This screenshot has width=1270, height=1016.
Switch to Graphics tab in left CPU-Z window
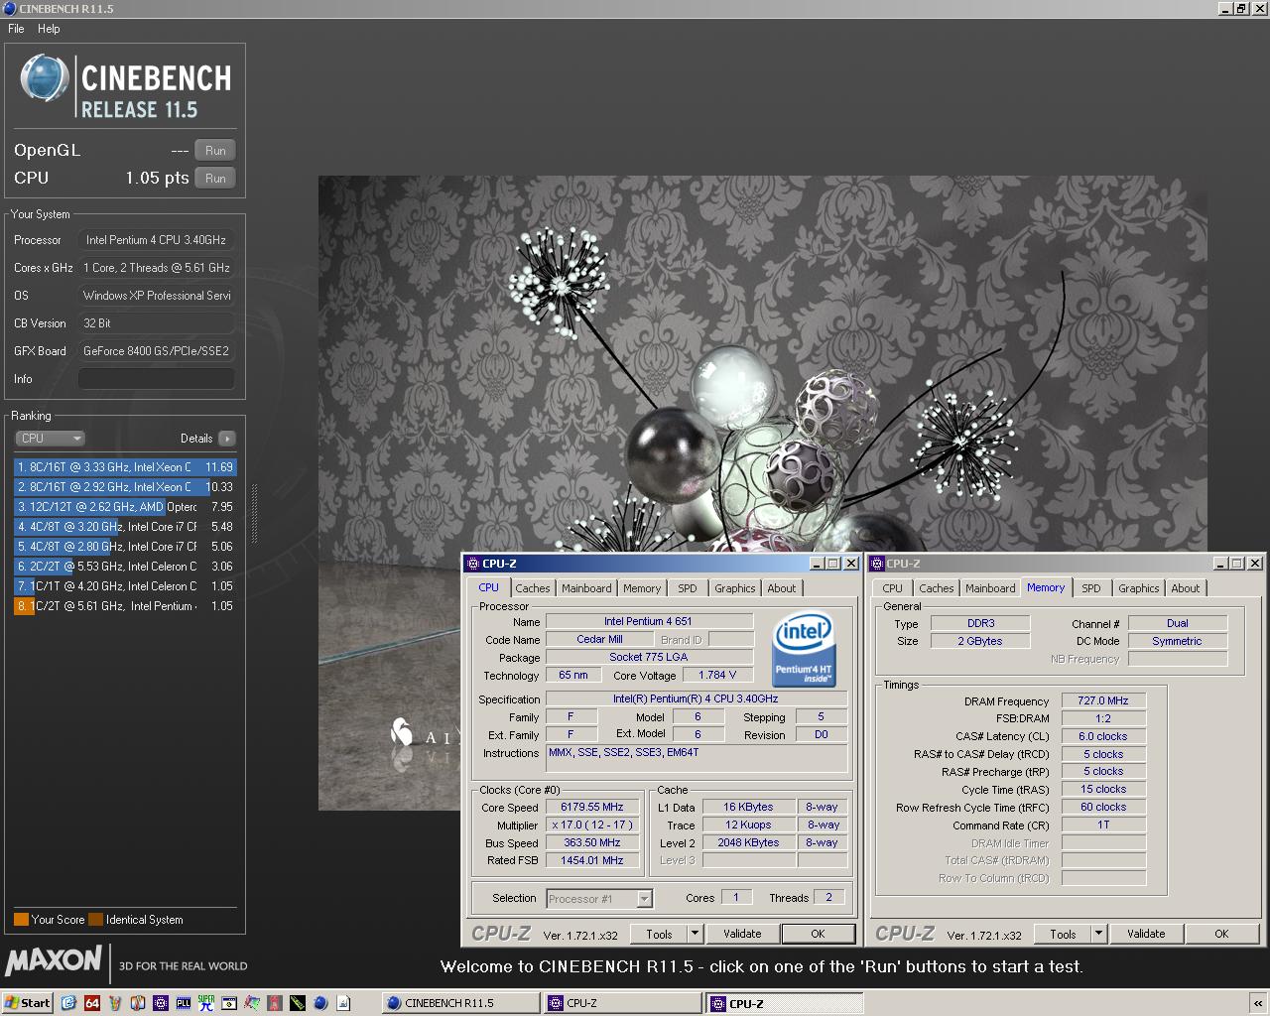pos(735,588)
